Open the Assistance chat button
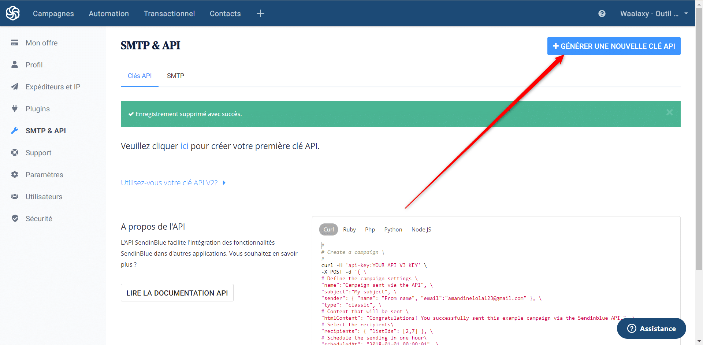Screen dimensions: 703x345 click(x=651, y=329)
